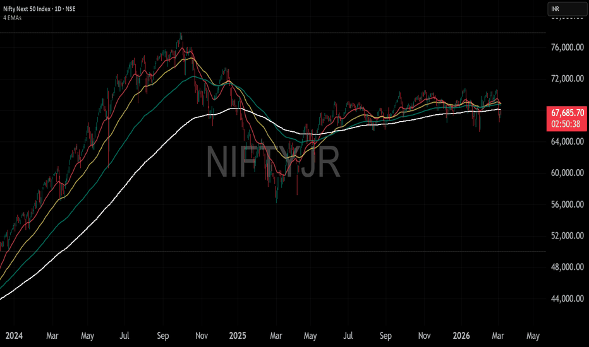Click the 48,000.00 price axis label
Viewport: 589px width, 347px height.
point(568,267)
